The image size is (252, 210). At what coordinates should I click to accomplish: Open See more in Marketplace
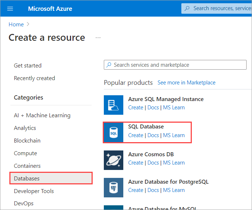coord(186,83)
